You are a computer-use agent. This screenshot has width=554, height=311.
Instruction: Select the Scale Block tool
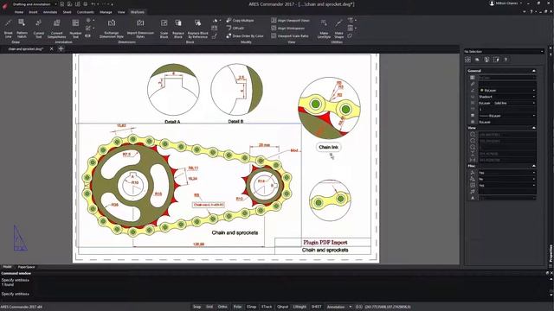coord(164,29)
